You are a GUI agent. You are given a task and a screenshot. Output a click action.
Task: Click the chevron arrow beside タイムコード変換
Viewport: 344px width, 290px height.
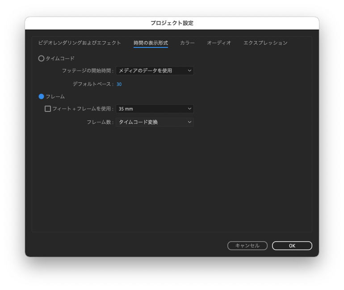tap(189, 122)
